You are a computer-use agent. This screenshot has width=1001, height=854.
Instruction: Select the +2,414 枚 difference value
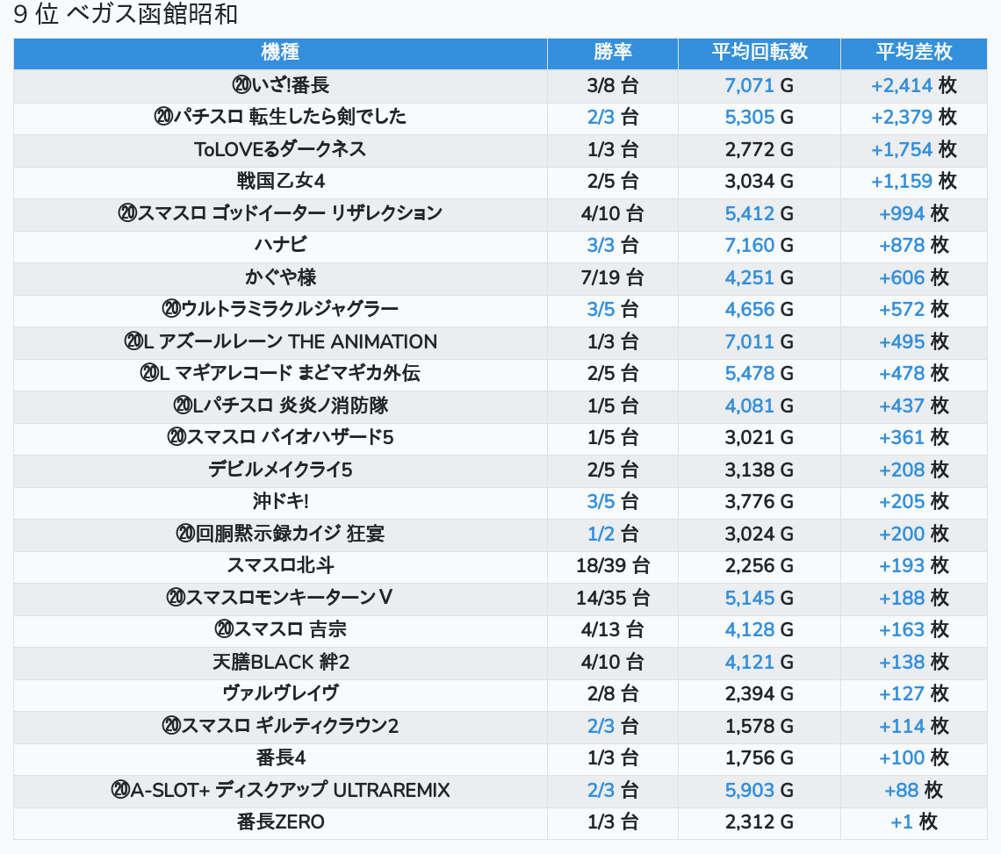(913, 85)
